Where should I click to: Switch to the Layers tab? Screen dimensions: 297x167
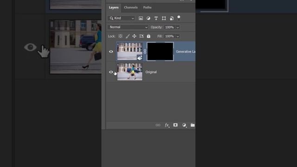pos(113,7)
